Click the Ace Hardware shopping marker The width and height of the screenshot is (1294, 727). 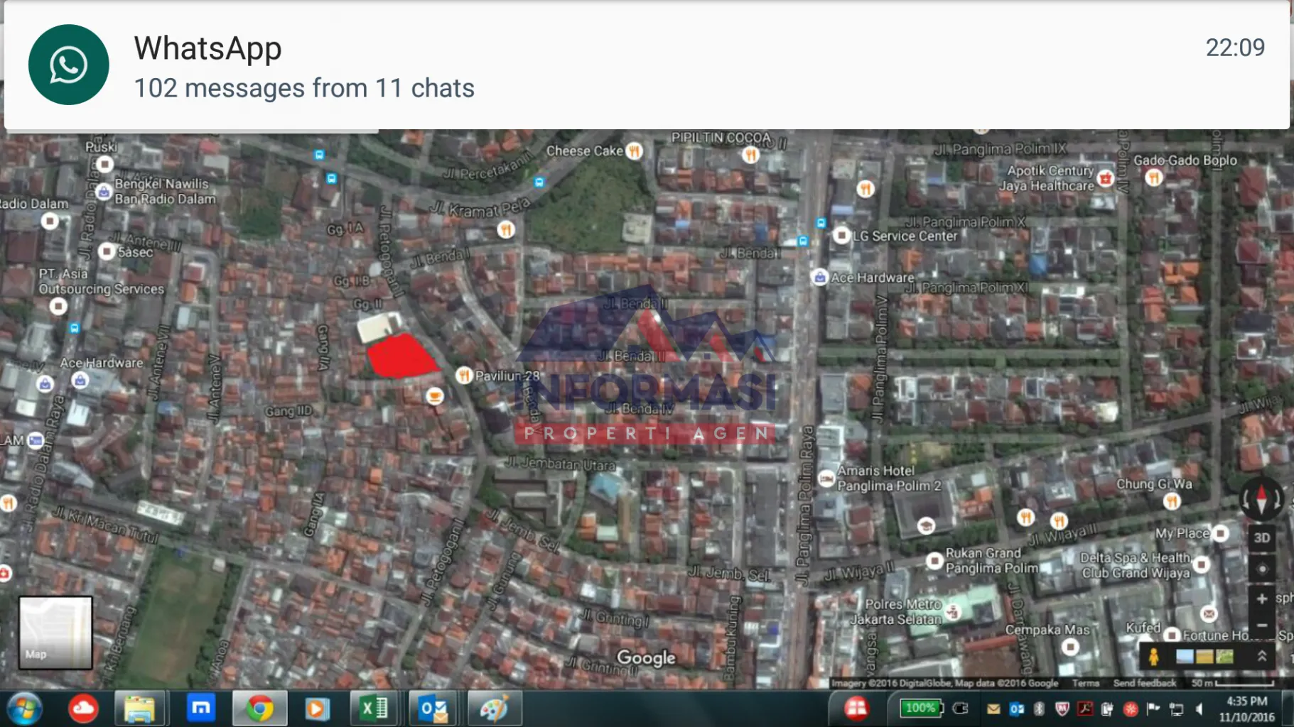819,278
